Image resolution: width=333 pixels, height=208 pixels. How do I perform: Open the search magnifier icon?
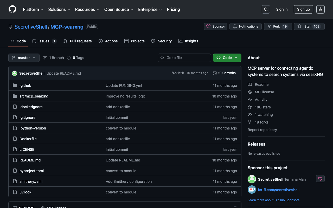(266, 9)
